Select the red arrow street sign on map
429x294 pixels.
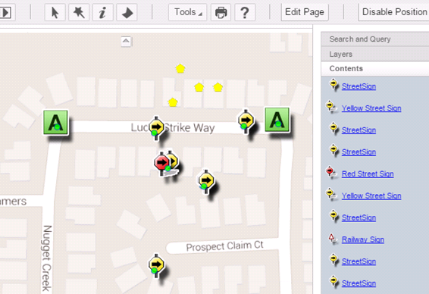pyautogui.click(x=161, y=163)
